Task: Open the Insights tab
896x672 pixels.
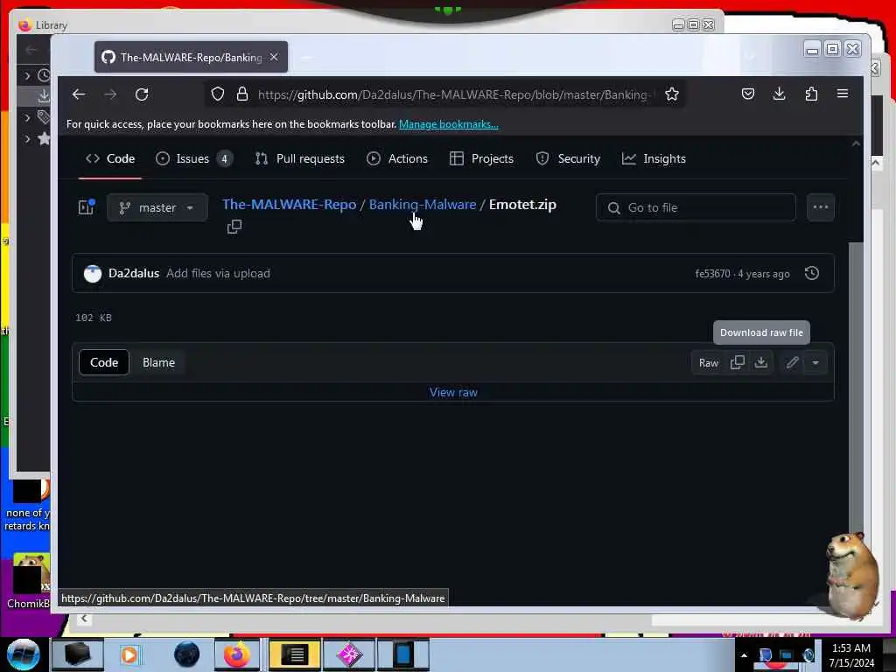Action: click(654, 159)
